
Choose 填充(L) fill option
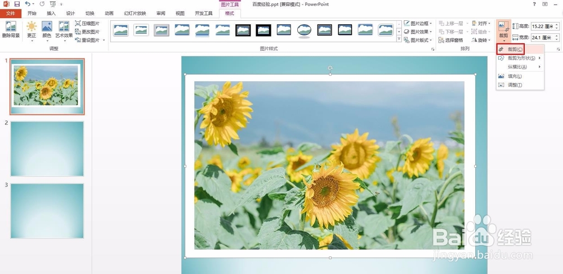[520, 76]
